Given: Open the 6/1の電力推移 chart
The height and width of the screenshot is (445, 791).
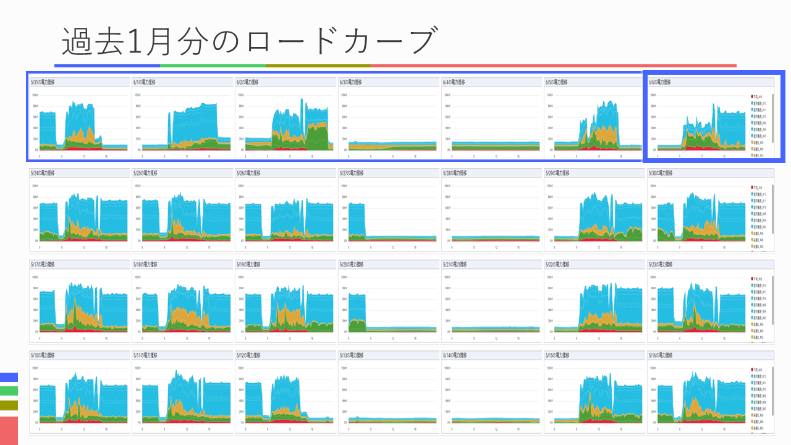Looking at the screenshot, I should (182, 124).
